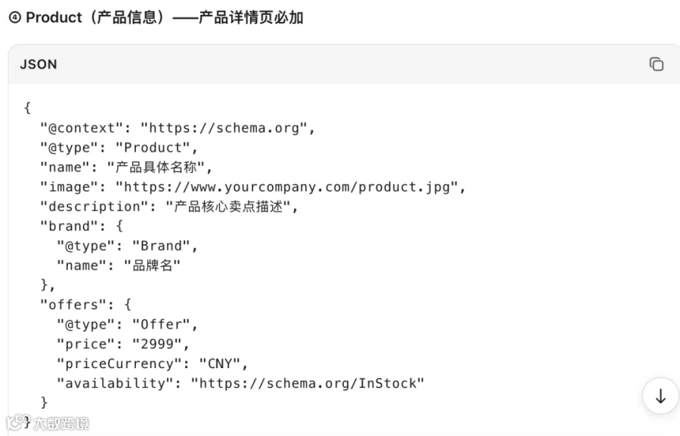The height and width of the screenshot is (436, 680).
Task: Click the "@type": "Product" line
Action: point(119,148)
